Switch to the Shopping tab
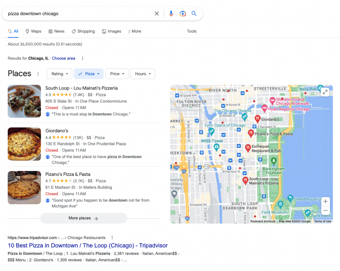This screenshot has width=340, height=271. click(83, 31)
